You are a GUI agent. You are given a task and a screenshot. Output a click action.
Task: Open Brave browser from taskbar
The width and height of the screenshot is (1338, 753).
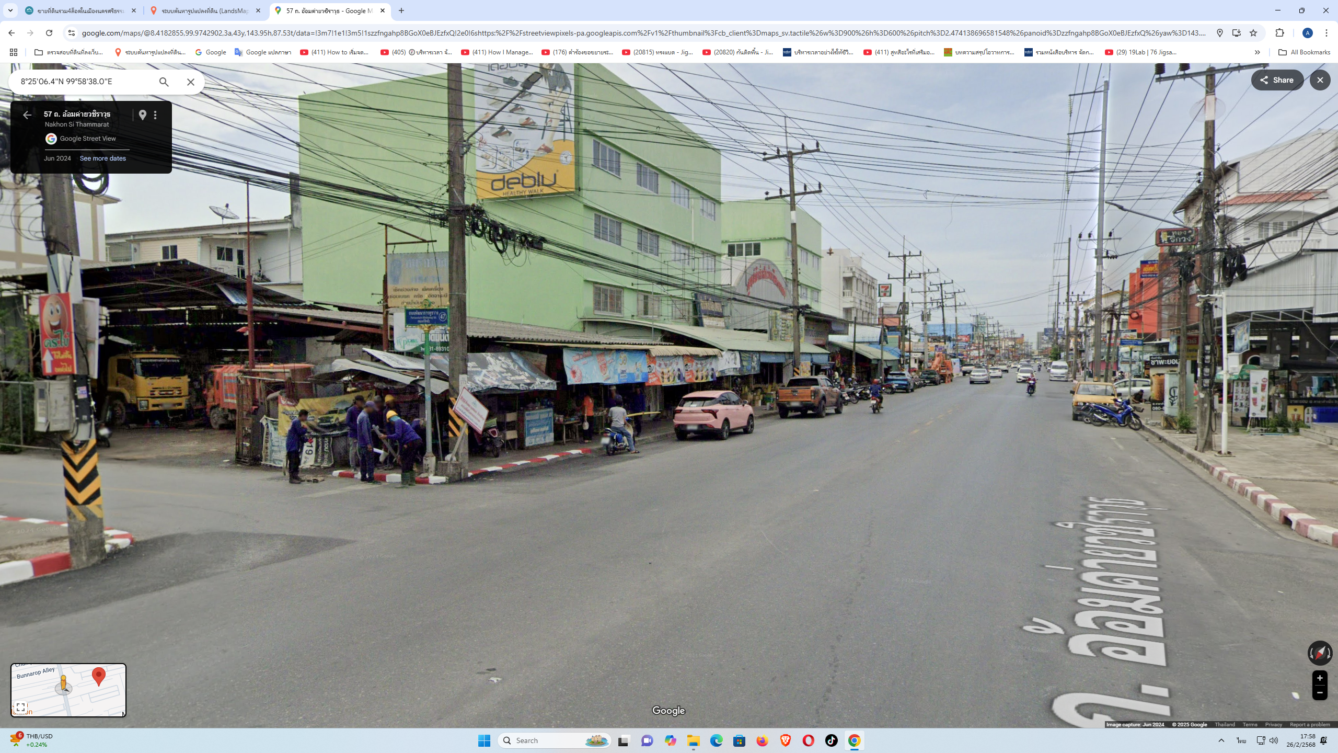point(785,740)
